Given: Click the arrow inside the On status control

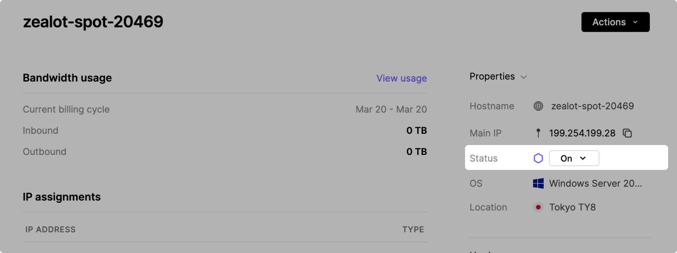Looking at the screenshot, I should coord(584,158).
